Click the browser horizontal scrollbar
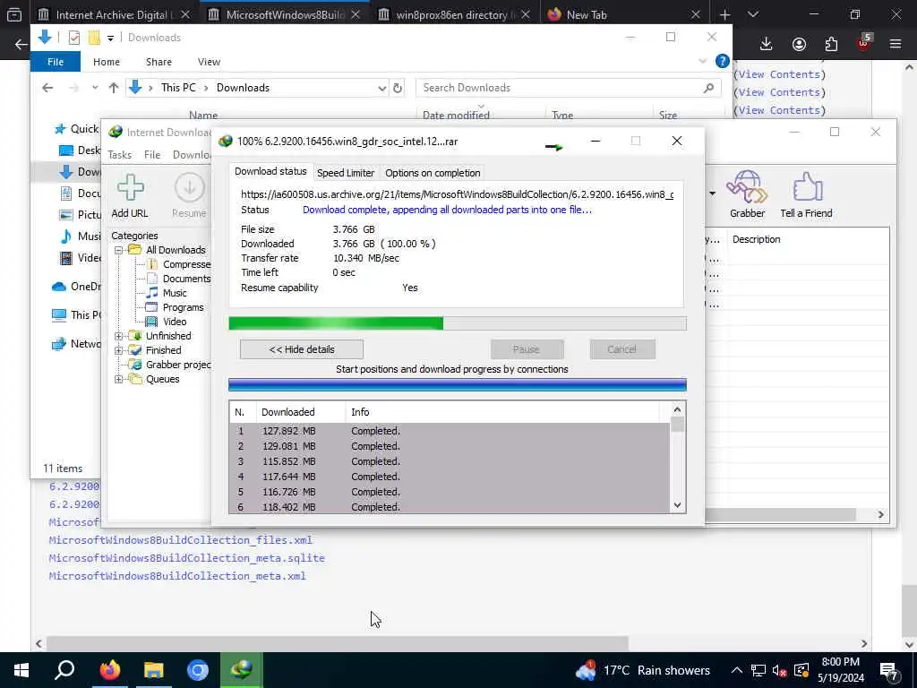 point(337,643)
